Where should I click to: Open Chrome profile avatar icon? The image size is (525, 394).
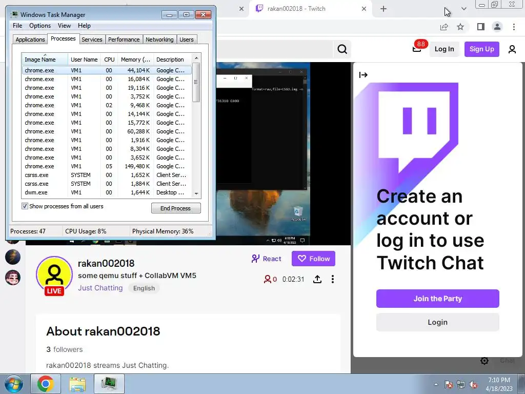click(497, 27)
